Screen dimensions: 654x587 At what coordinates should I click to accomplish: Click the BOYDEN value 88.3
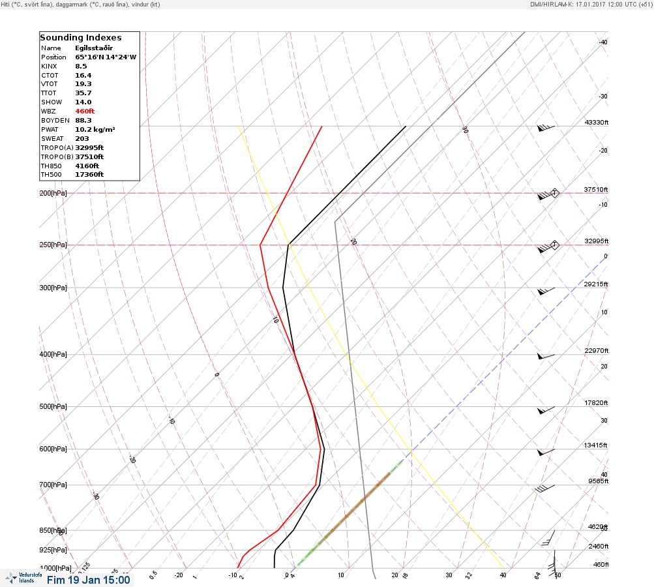(83, 121)
